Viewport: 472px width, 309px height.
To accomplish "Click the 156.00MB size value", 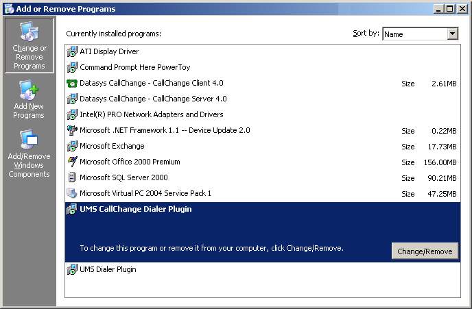I will 440,162.
